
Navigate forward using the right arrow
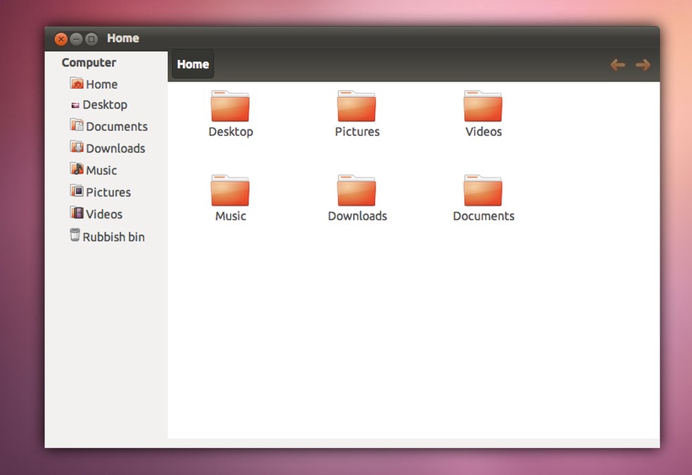[643, 65]
